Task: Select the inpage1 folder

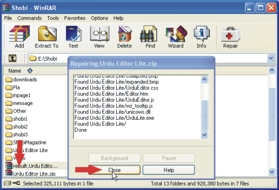Action: [18, 96]
